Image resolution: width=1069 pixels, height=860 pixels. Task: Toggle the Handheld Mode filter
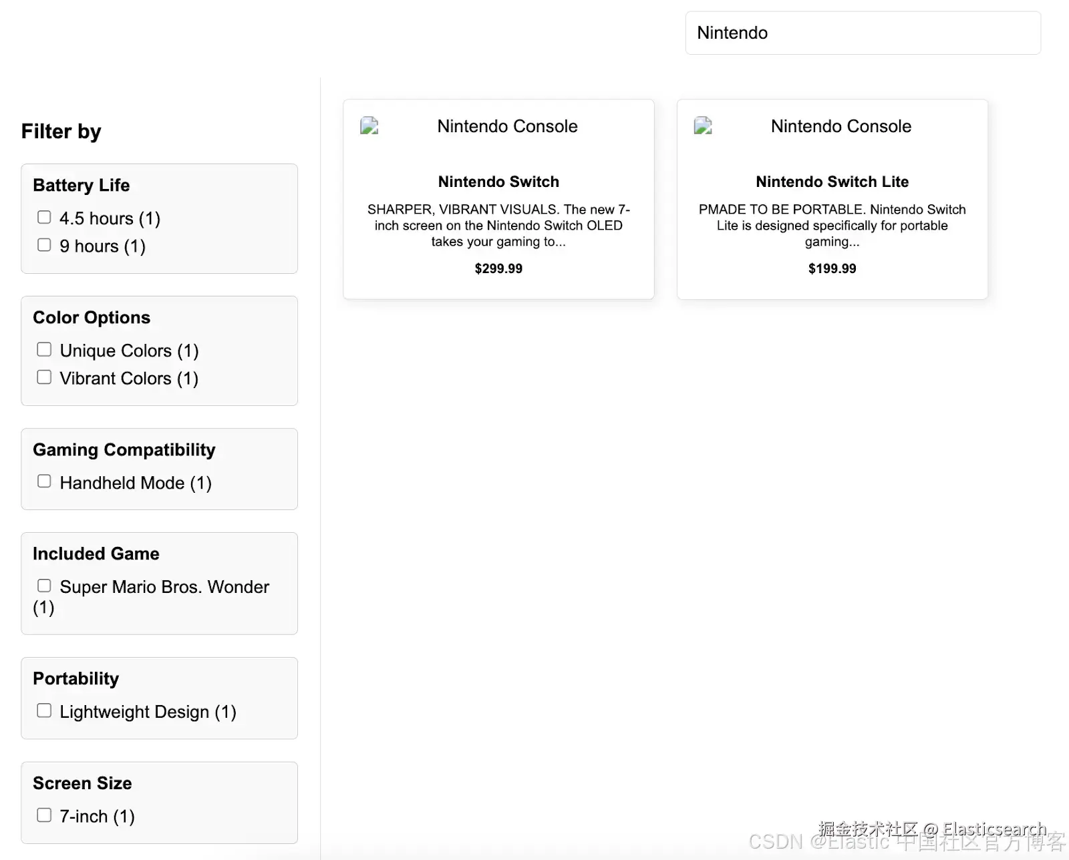click(44, 481)
